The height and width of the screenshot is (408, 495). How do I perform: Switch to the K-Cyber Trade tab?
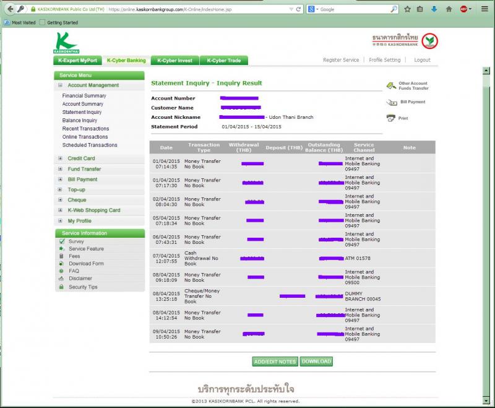tap(224, 60)
